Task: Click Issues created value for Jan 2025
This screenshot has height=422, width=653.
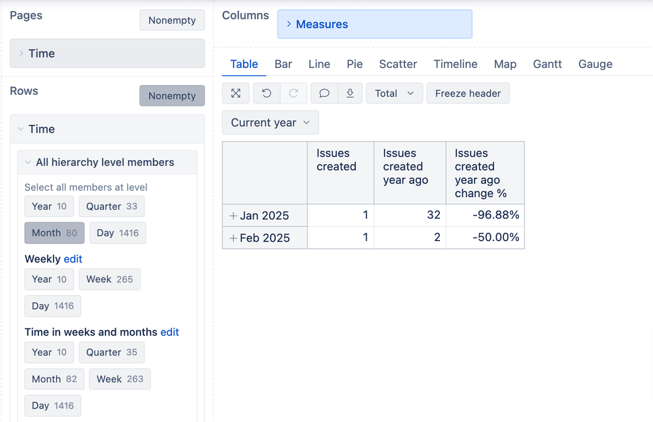Action: pos(341,215)
